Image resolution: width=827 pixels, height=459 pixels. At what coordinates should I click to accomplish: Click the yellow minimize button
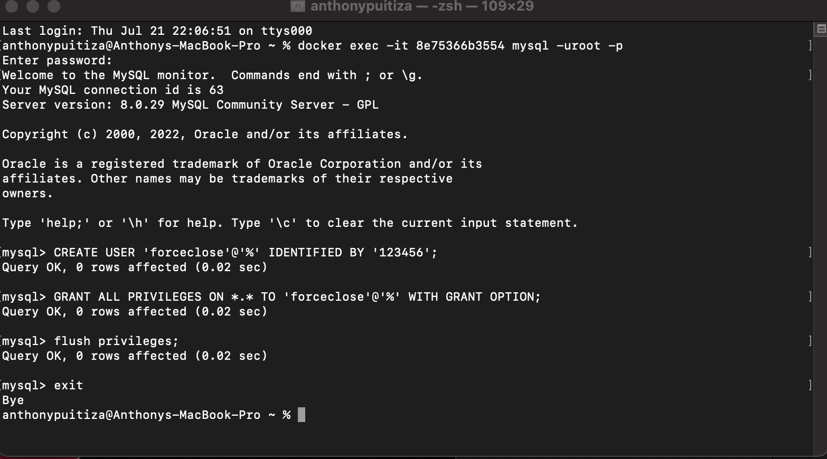[33, 7]
